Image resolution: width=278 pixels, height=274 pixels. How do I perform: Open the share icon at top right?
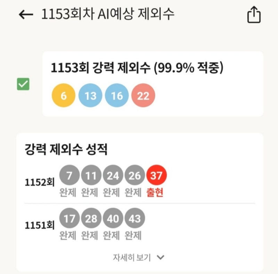coord(254,15)
